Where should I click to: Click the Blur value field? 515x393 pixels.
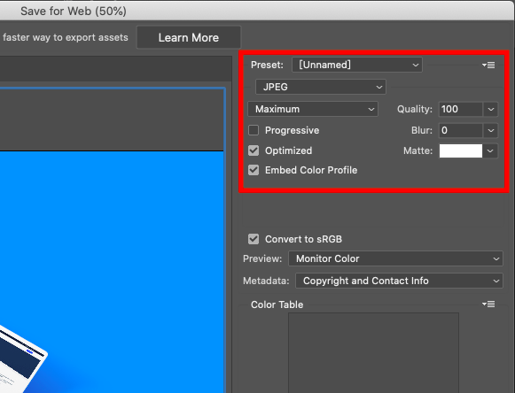click(460, 131)
